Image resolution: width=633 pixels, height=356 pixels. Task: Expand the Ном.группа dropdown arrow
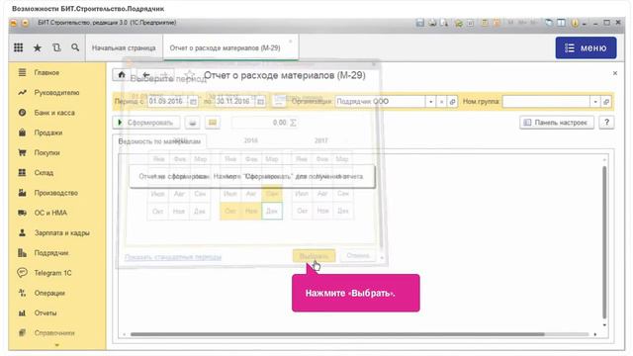[x=595, y=101]
